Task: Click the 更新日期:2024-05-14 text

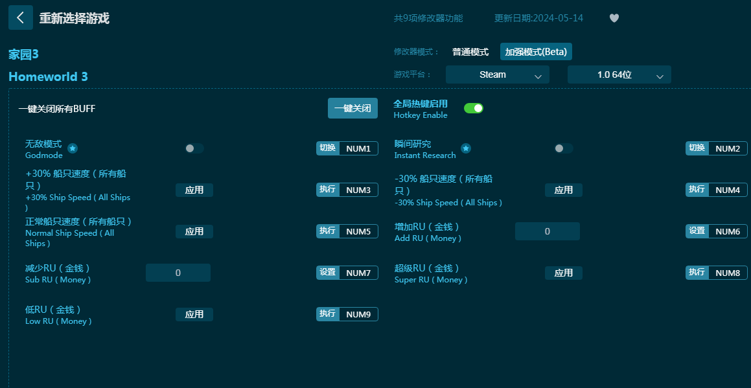Action: pos(539,18)
